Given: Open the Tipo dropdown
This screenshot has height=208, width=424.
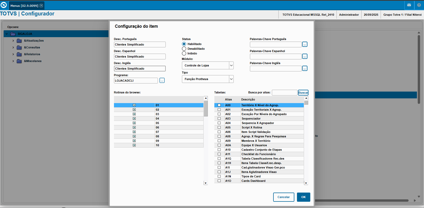Looking at the screenshot, I should point(231,79).
